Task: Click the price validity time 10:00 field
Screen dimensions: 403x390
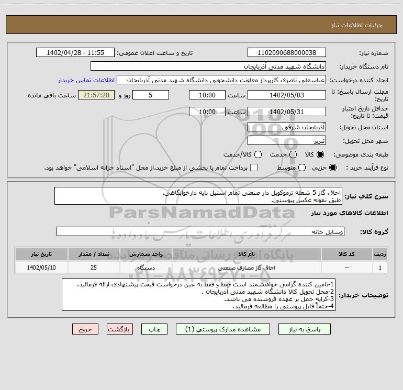Action: point(207,112)
